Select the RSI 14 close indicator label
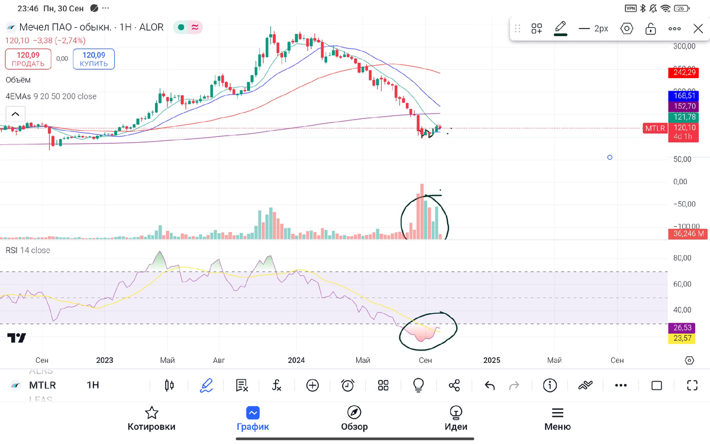Image resolution: width=710 pixels, height=444 pixels. pyautogui.click(x=28, y=250)
